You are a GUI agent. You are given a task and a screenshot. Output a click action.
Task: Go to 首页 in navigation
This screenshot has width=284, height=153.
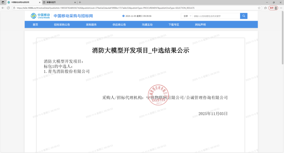tap(35, 25)
